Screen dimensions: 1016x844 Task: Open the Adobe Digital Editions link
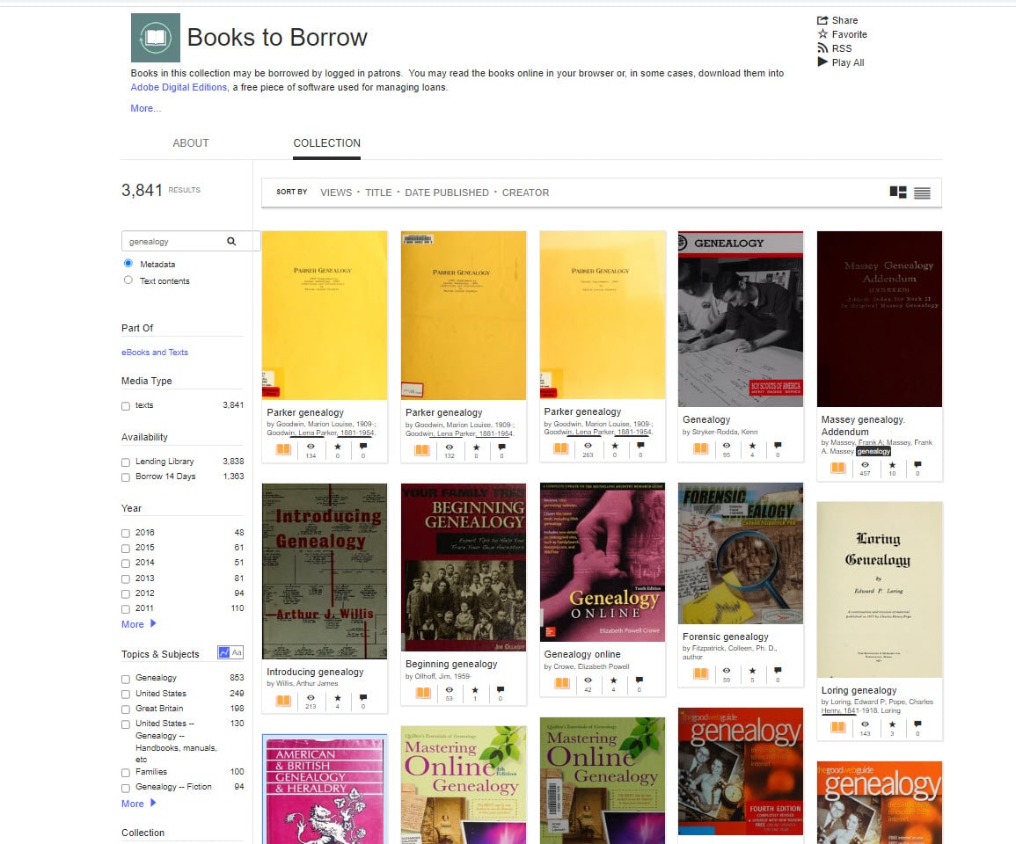click(x=179, y=87)
